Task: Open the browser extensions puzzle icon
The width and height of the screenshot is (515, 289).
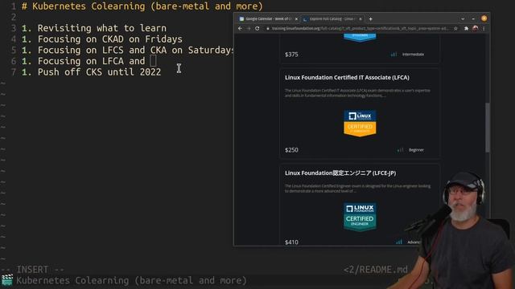Action: [466, 29]
